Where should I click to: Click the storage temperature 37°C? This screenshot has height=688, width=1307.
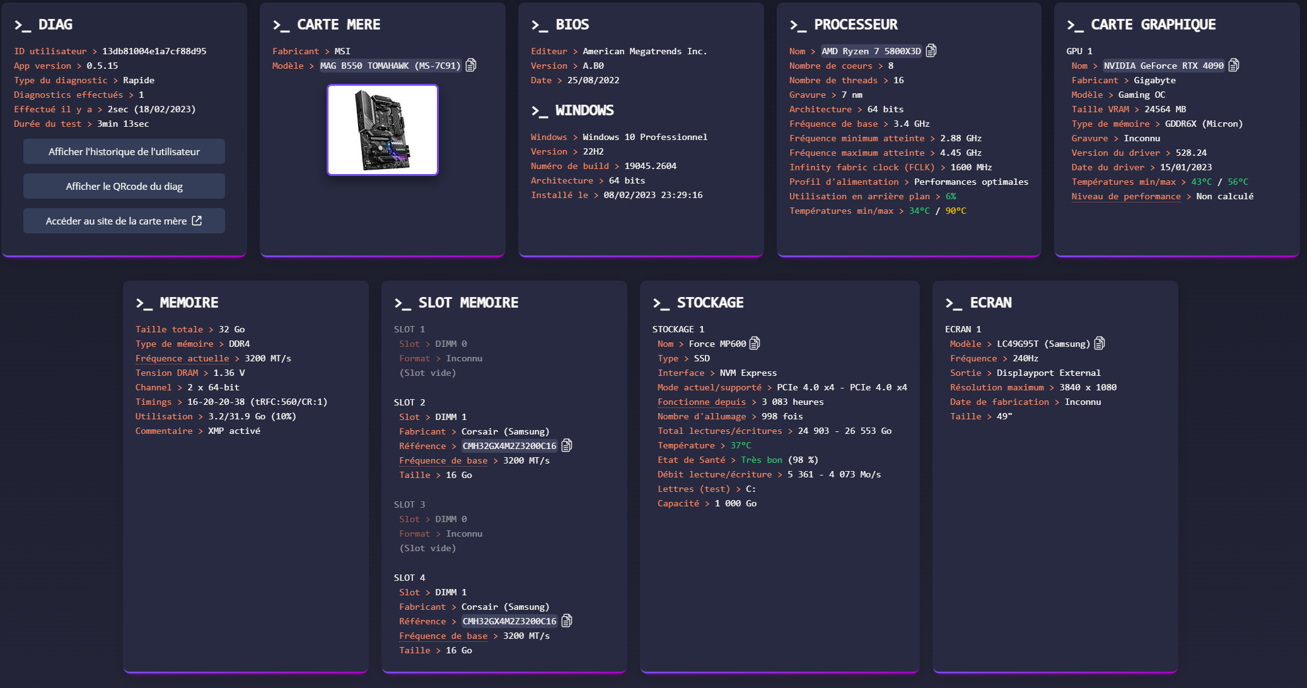click(x=741, y=445)
